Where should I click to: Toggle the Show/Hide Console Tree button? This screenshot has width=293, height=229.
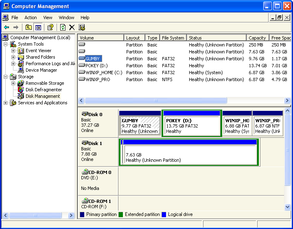[38, 27]
